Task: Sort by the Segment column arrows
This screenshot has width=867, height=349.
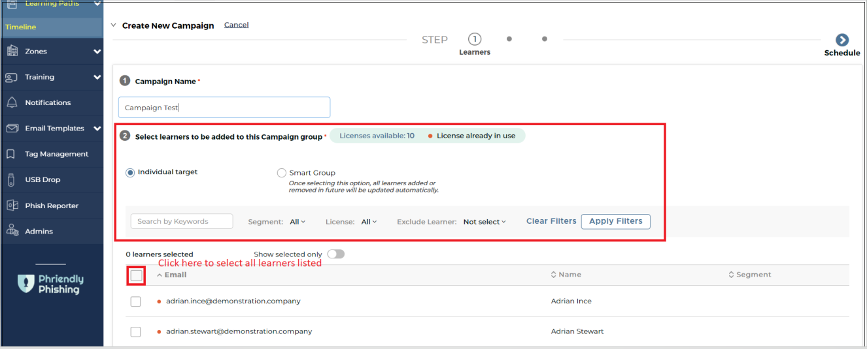Action: point(731,275)
